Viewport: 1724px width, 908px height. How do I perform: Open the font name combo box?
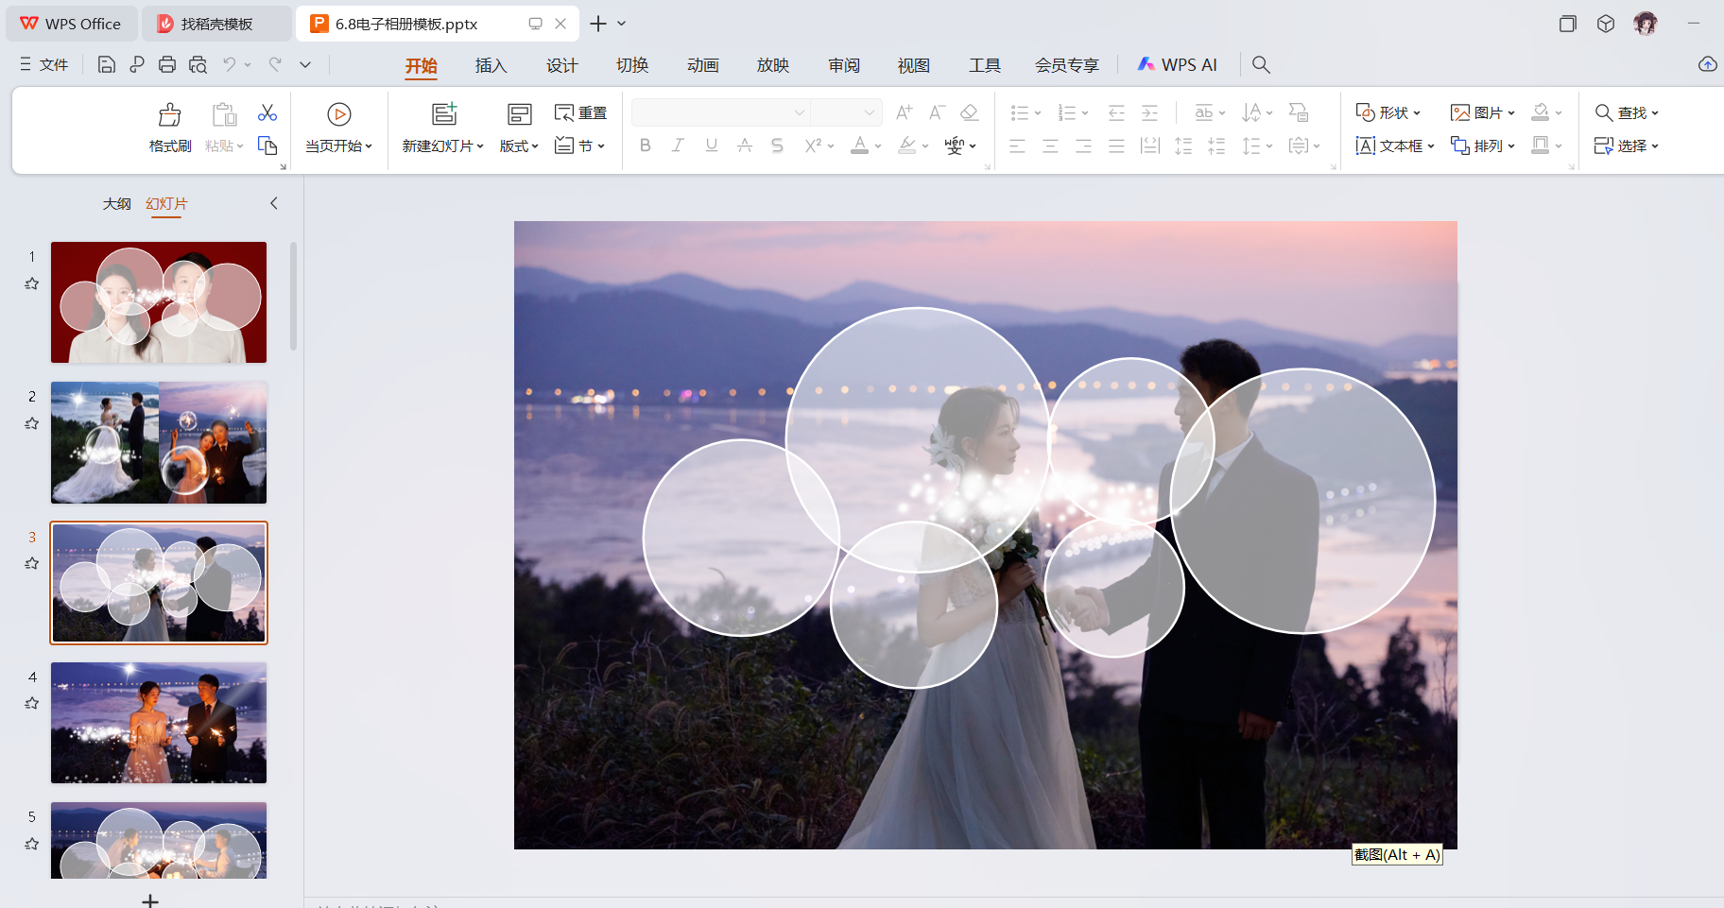tap(720, 112)
